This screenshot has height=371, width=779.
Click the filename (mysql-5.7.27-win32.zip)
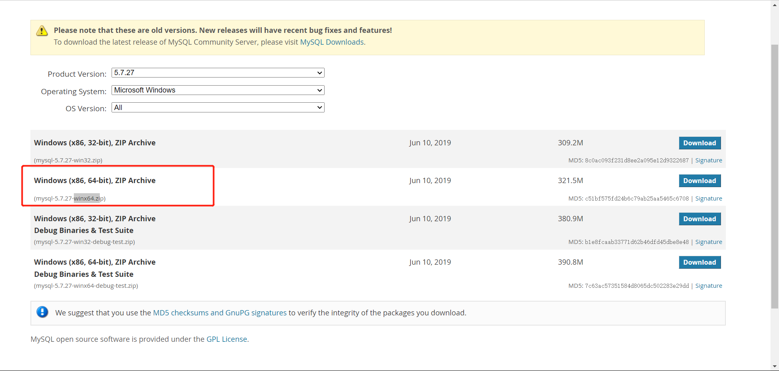[68, 160]
